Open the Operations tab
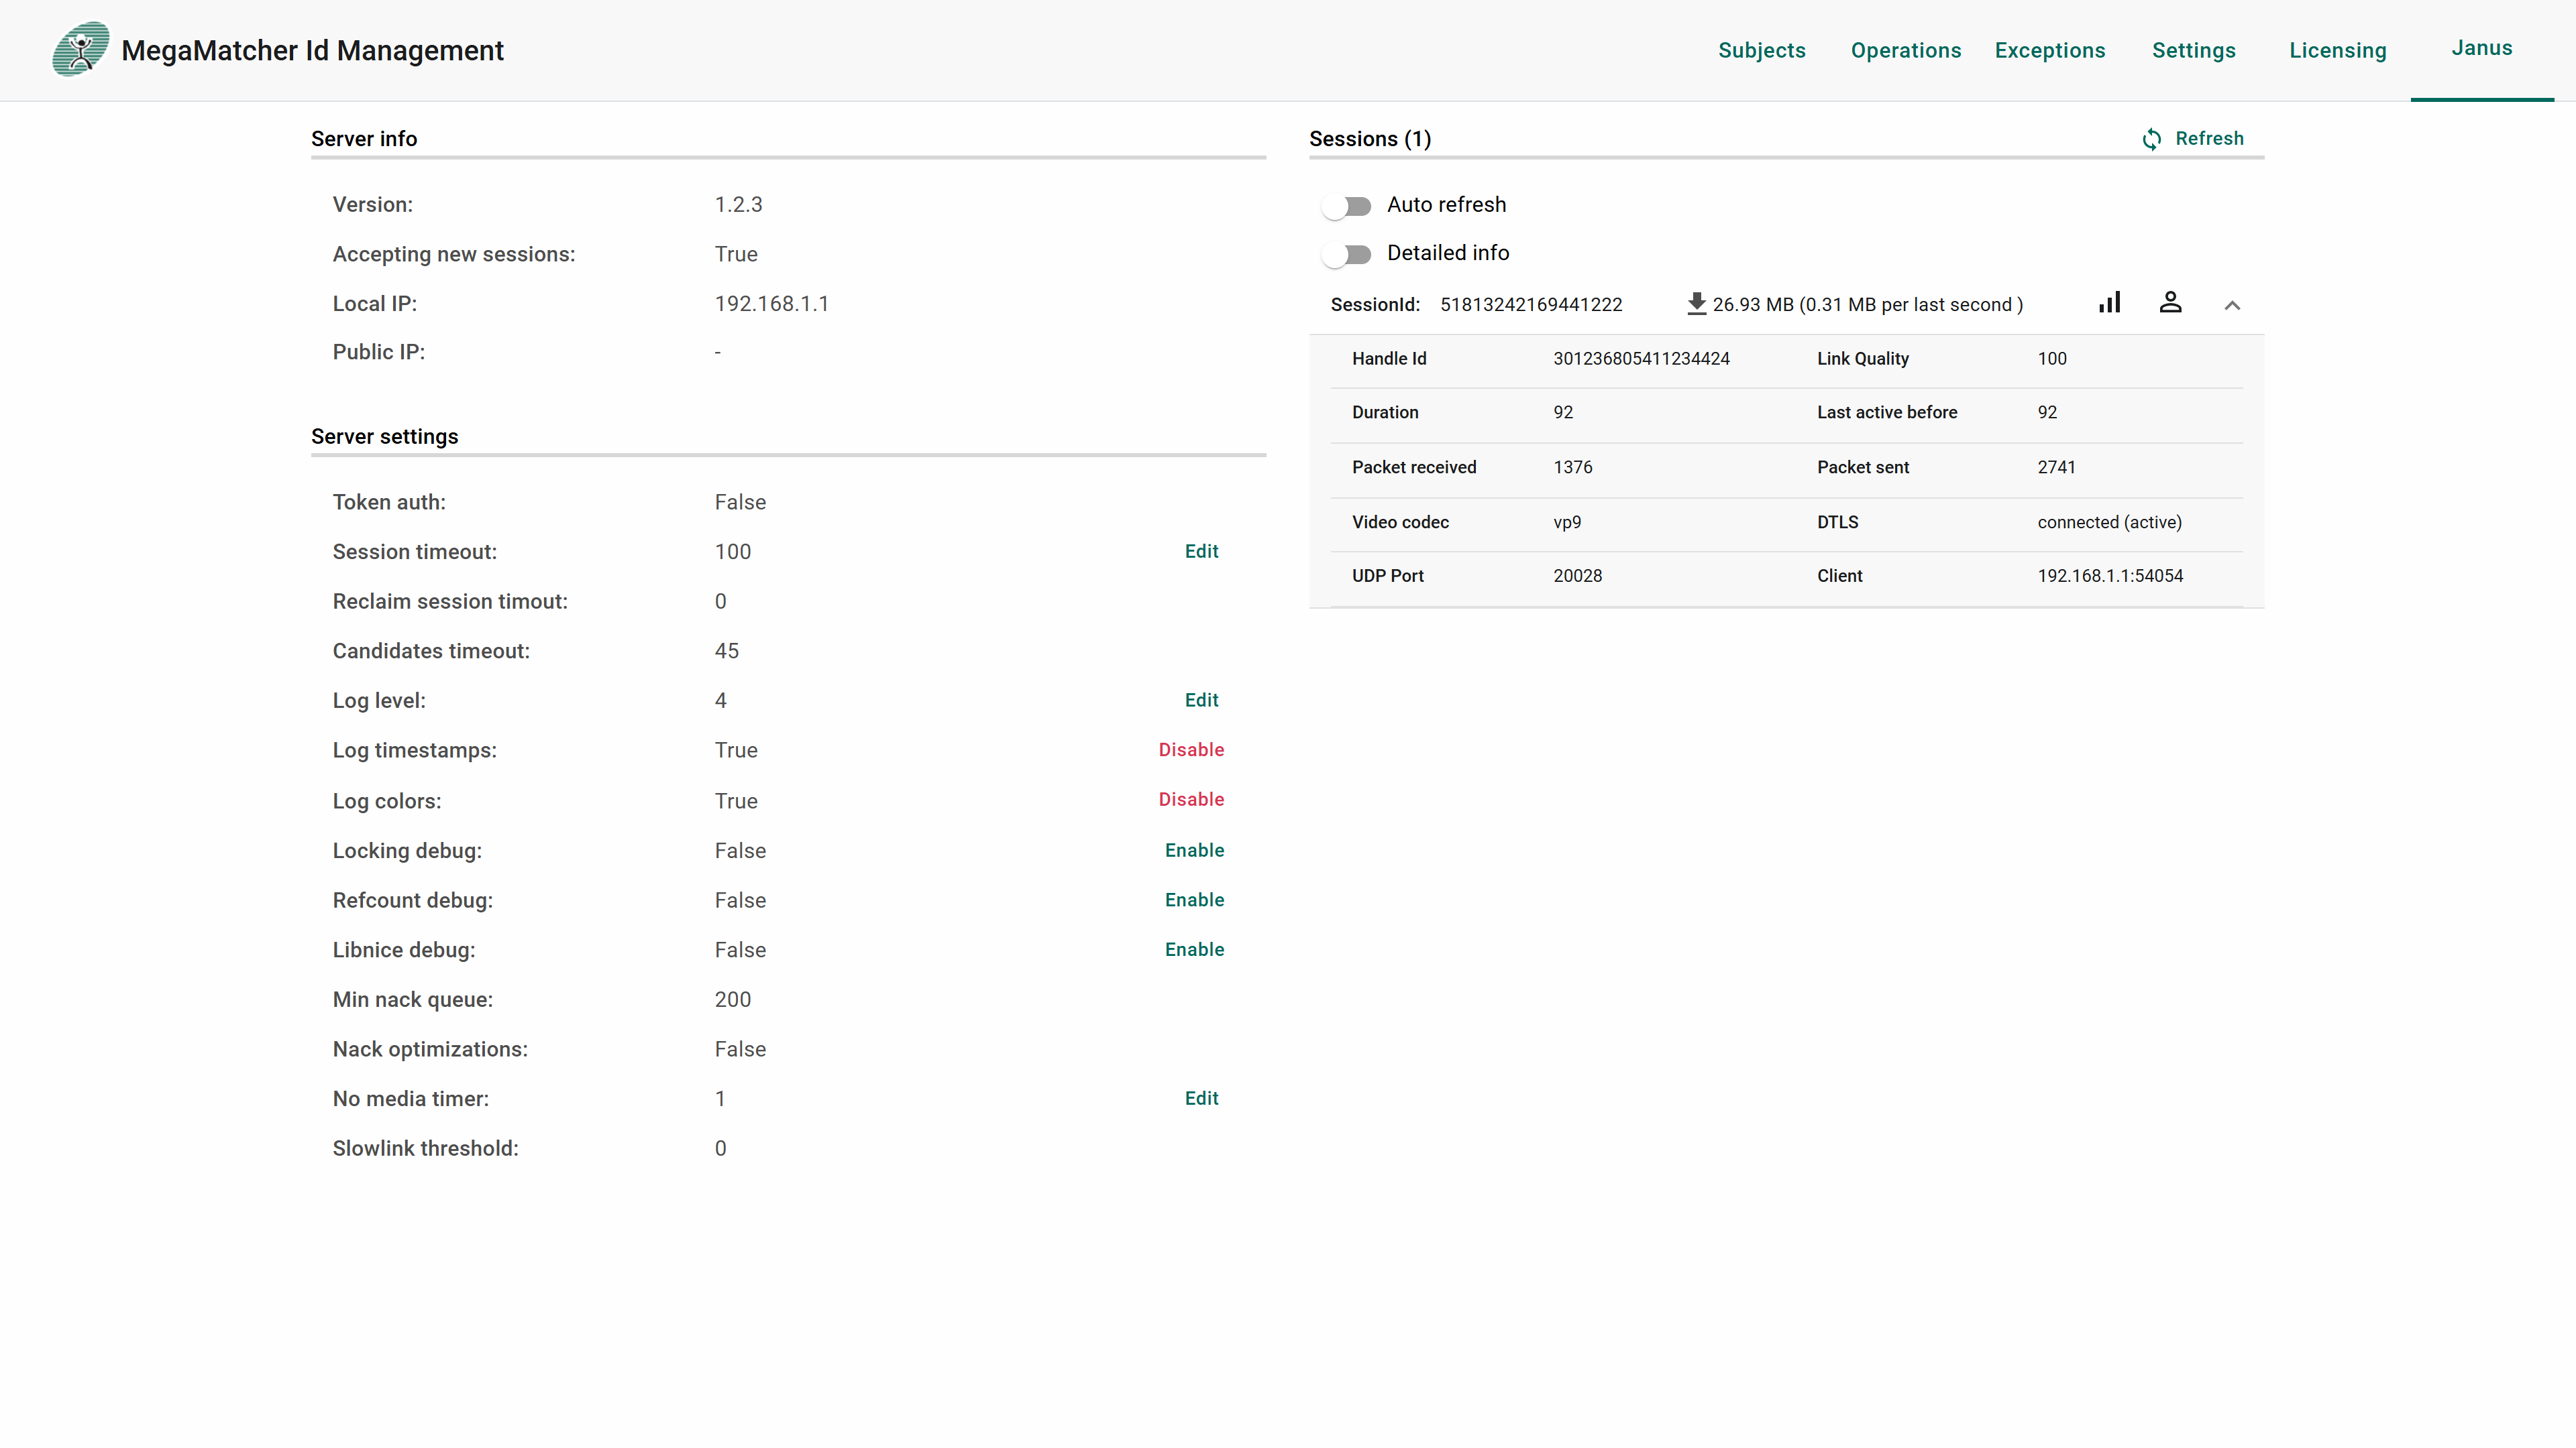 [1906, 50]
